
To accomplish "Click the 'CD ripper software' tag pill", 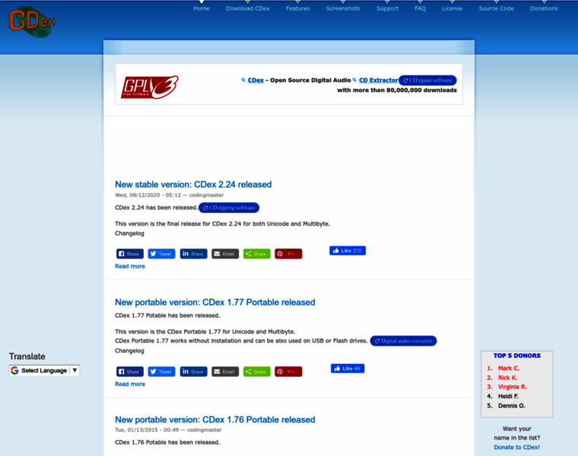I will pos(427,81).
